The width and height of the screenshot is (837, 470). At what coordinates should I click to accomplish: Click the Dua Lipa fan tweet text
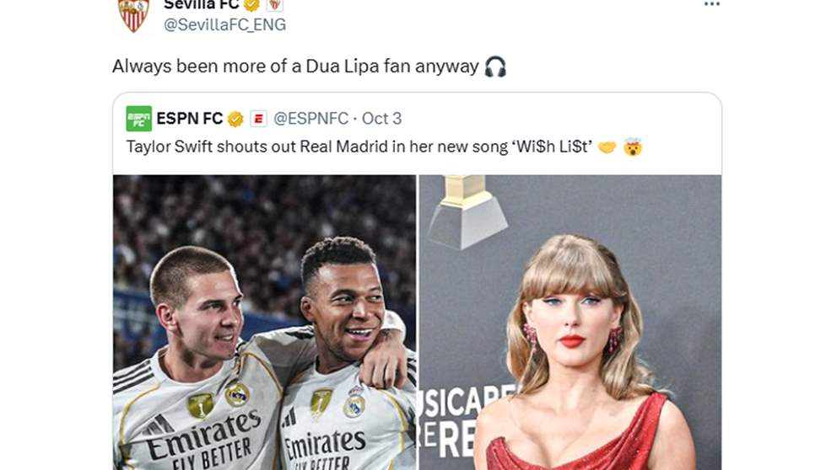click(x=295, y=67)
